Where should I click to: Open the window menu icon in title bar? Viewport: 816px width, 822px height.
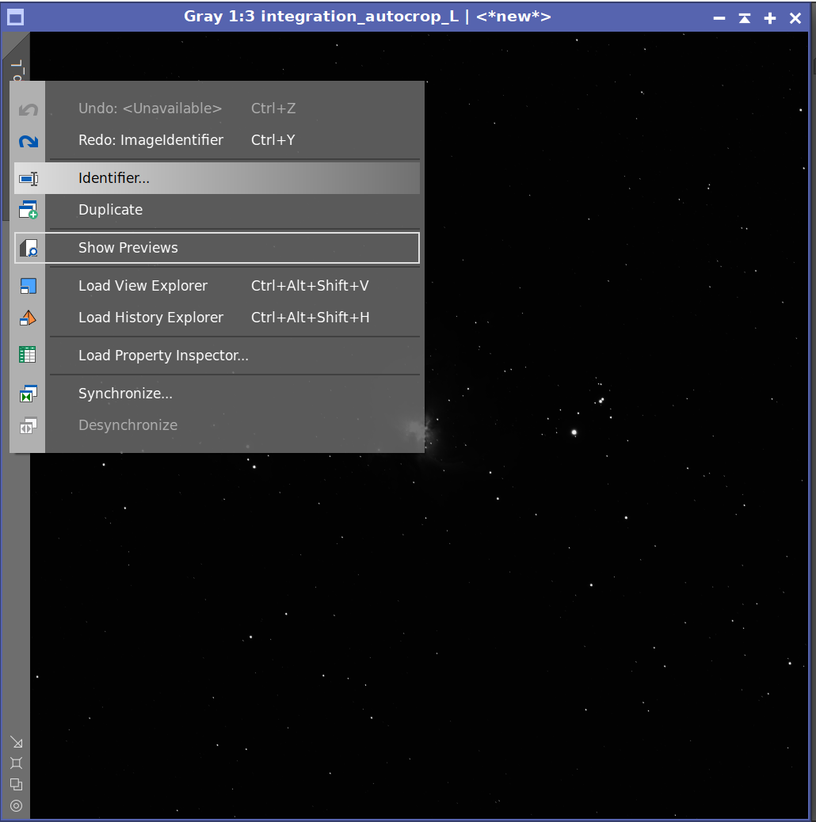15,17
